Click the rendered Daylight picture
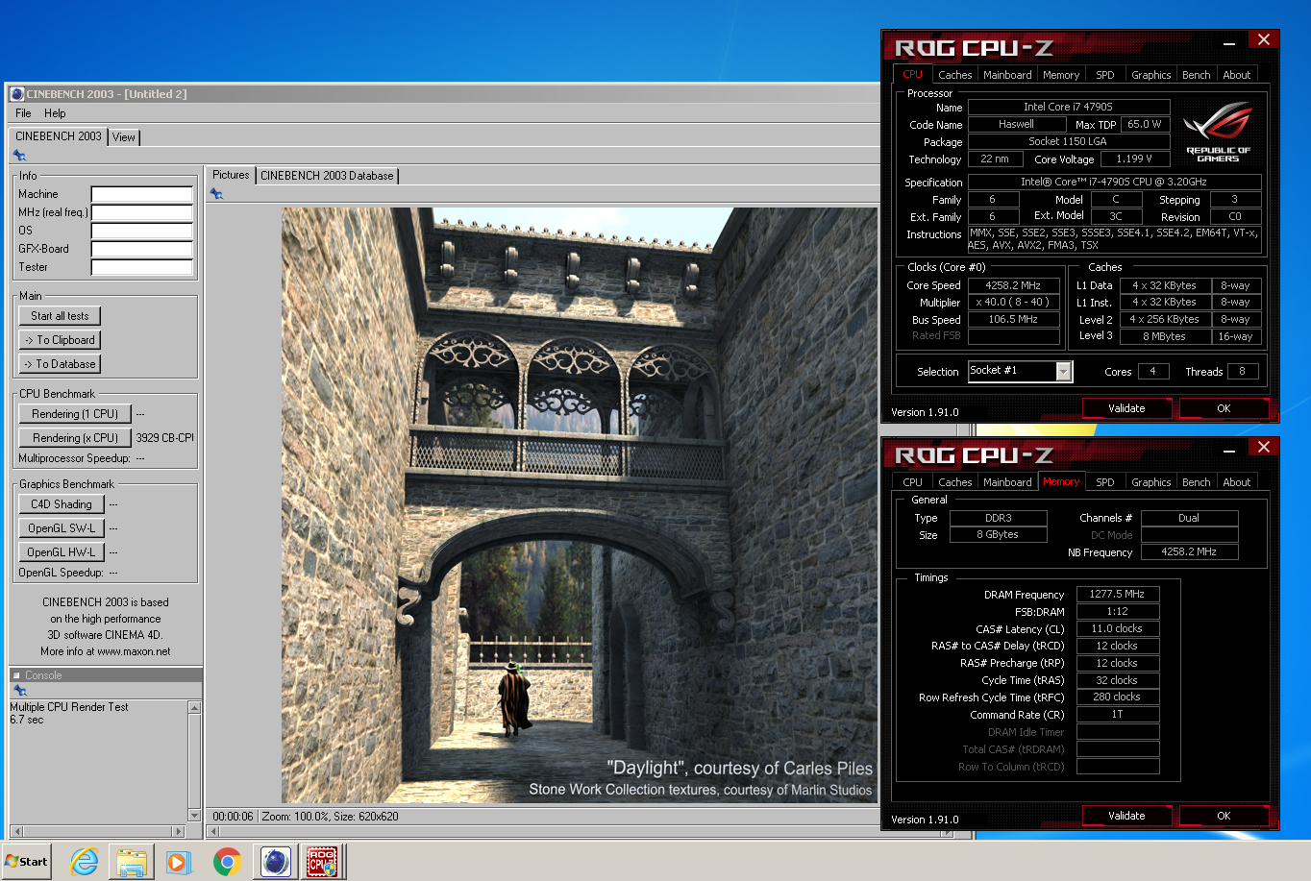 coord(579,505)
